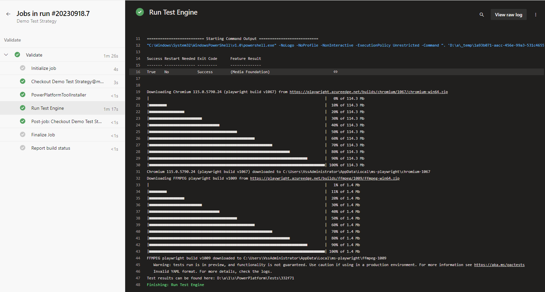This screenshot has width=545, height=292.
Task: Click green status icon for Checkout Demo Test Strategy
Action: tap(23, 81)
